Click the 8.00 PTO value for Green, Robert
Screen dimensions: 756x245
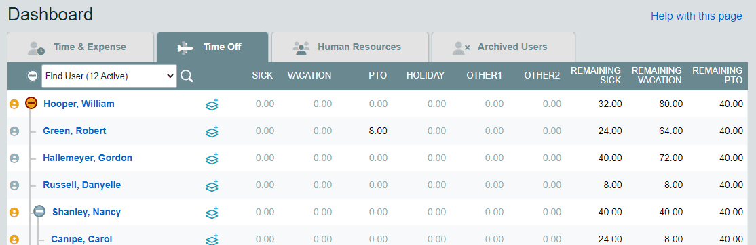378,131
